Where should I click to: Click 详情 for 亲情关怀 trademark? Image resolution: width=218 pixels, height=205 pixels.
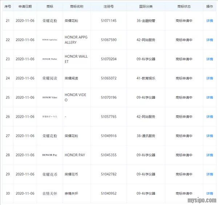click(209, 193)
